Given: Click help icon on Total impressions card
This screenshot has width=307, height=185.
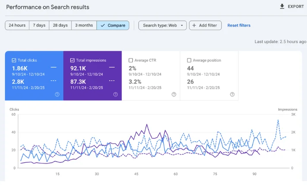Looking at the screenshot, I should [x=116, y=94].
